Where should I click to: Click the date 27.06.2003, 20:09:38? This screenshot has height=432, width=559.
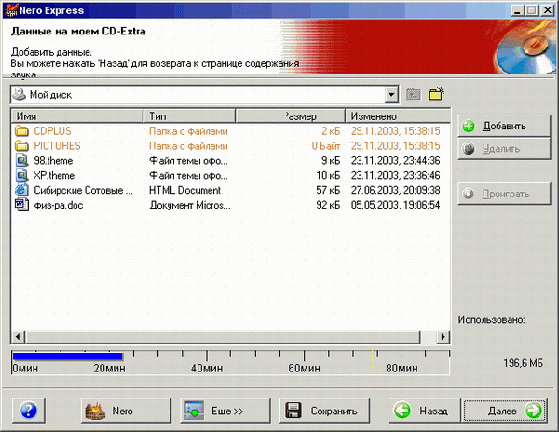(395, 190)
